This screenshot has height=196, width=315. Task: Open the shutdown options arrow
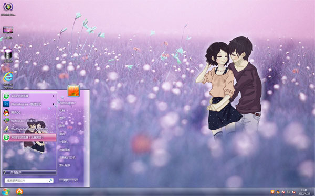click(x=76, y=181)
